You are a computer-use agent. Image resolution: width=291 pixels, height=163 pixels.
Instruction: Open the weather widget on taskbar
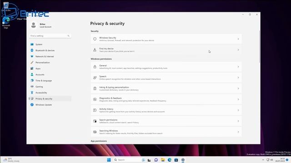click(11, 160)
